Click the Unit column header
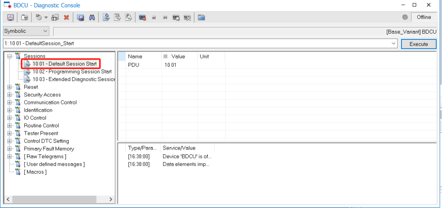This screenshot has height=208, width=442. 211,57
